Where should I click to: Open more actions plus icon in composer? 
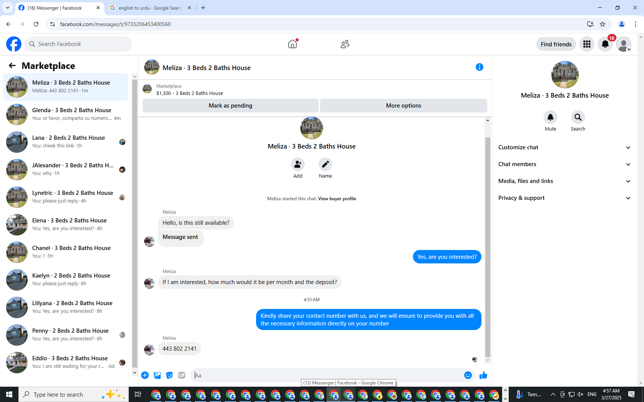(x=145, y=375)
